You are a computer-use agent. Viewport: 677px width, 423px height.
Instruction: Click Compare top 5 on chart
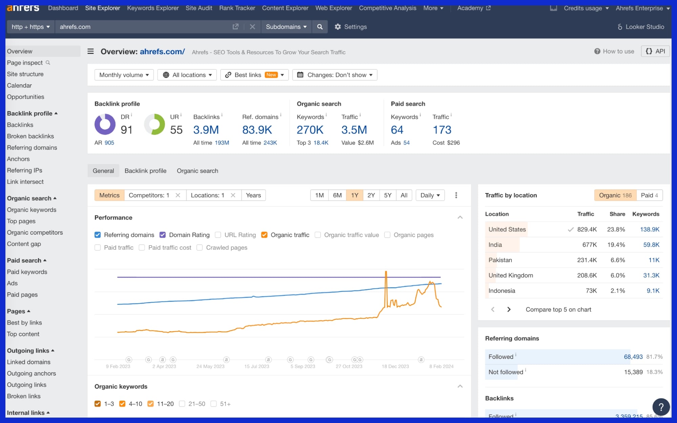click(558, 309)
